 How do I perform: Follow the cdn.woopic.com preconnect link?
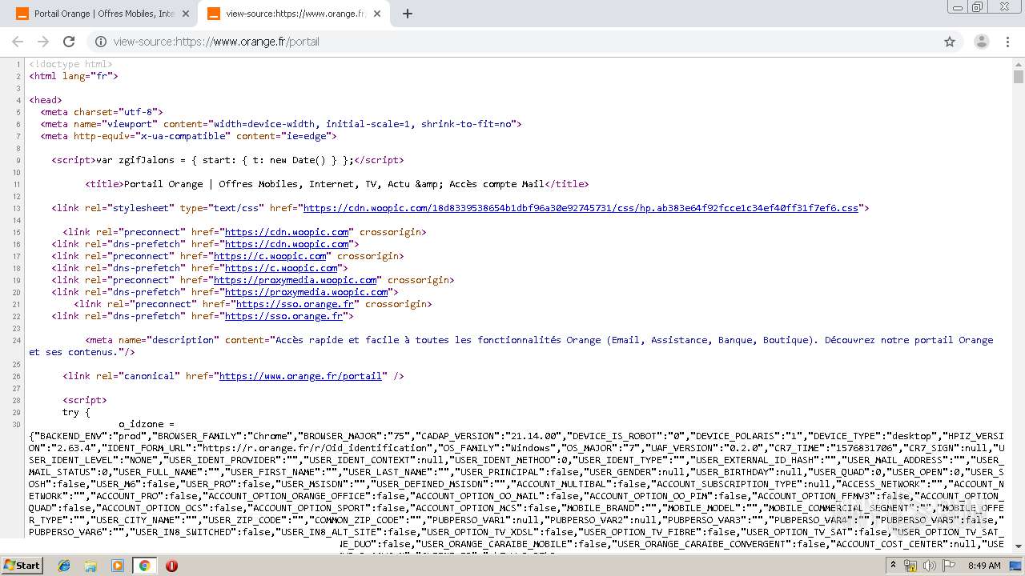tap(287, 232)
